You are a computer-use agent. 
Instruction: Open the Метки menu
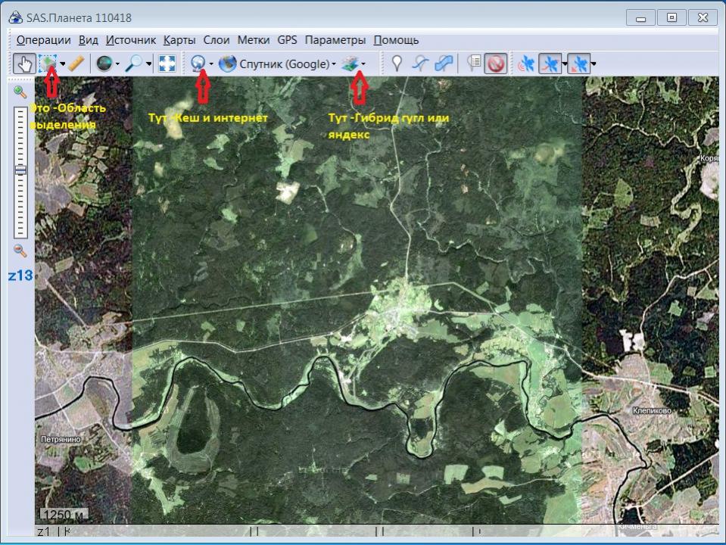[253, 40]
